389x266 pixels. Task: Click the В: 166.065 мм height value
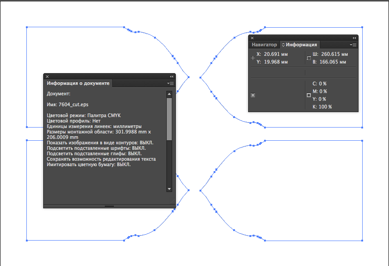329,62
